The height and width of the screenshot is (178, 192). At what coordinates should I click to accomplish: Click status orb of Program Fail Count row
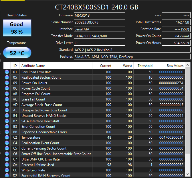pyautogui.click(x=7, y=94)
